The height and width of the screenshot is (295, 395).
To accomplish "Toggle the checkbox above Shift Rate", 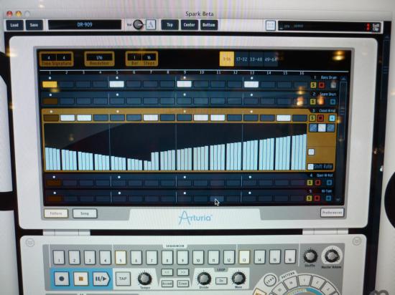I will coord(311,152).
